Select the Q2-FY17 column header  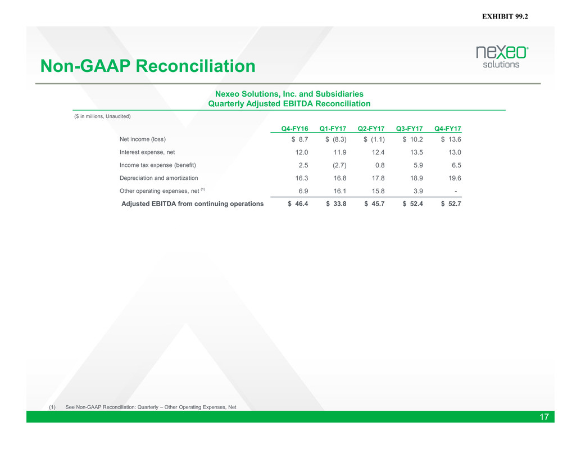pos(371,128)
